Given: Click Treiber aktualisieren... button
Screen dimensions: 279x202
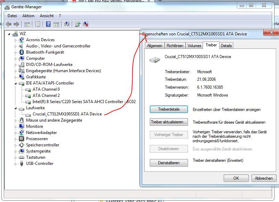Looking at the screenshot, I should click(x=169, y=122).
